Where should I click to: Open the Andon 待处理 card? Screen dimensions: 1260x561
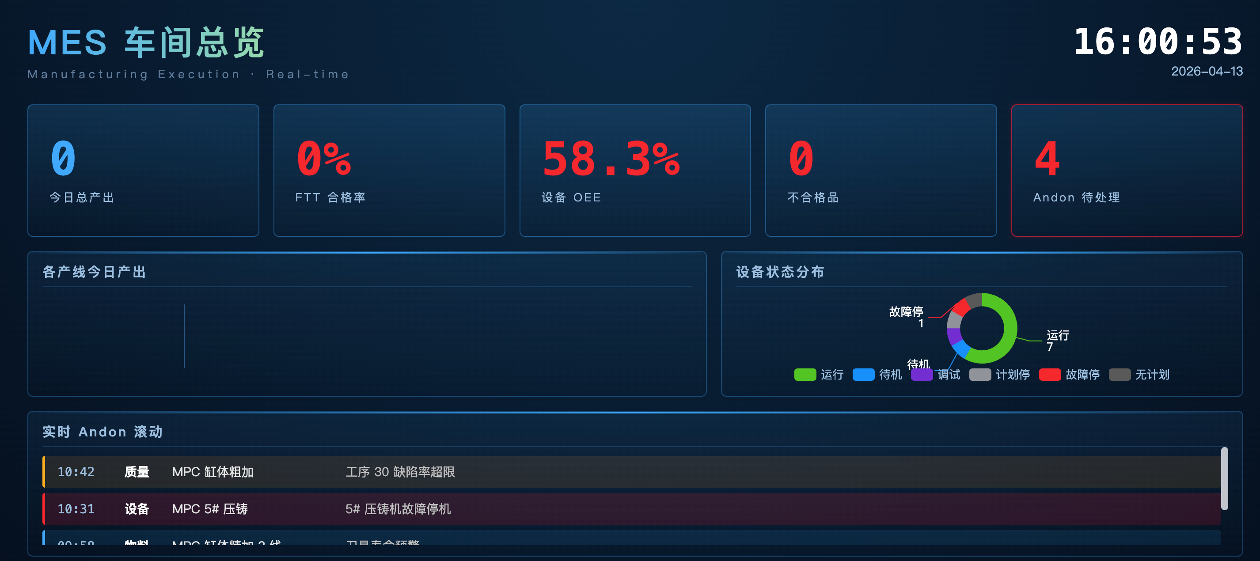coord(1127,170)
